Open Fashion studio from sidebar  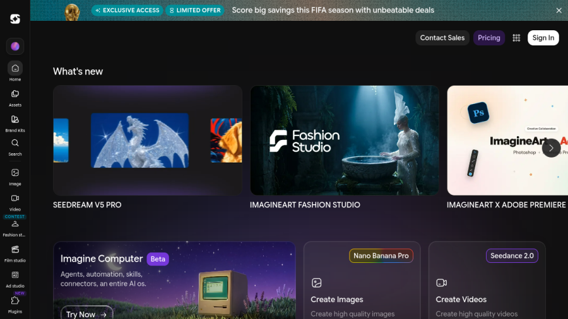[15, 229]
